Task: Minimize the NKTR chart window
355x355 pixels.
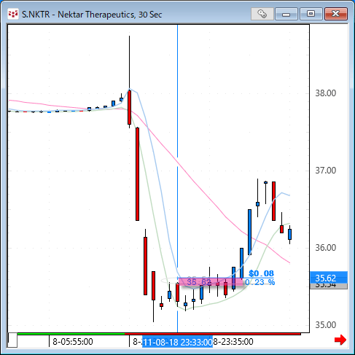Action: coord(286,14)
